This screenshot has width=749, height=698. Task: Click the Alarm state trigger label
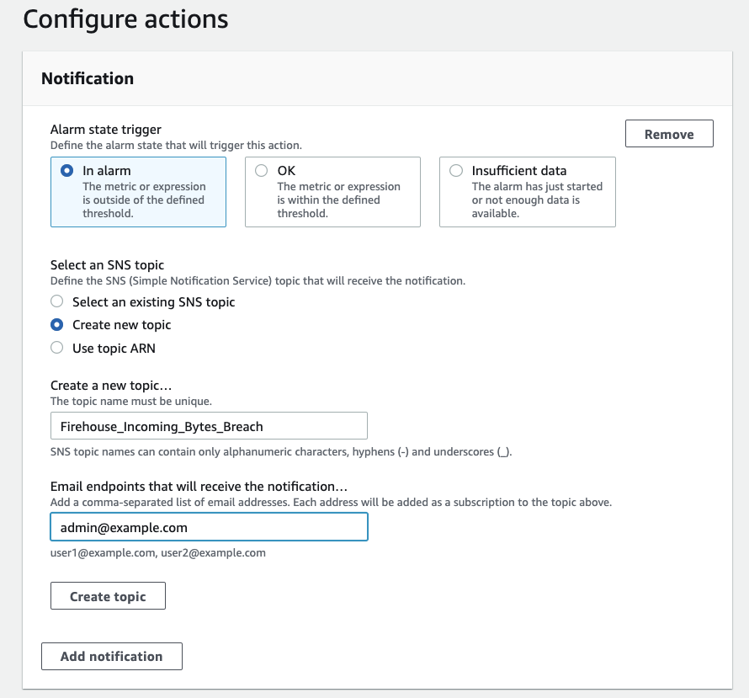[x=106, y=130]
